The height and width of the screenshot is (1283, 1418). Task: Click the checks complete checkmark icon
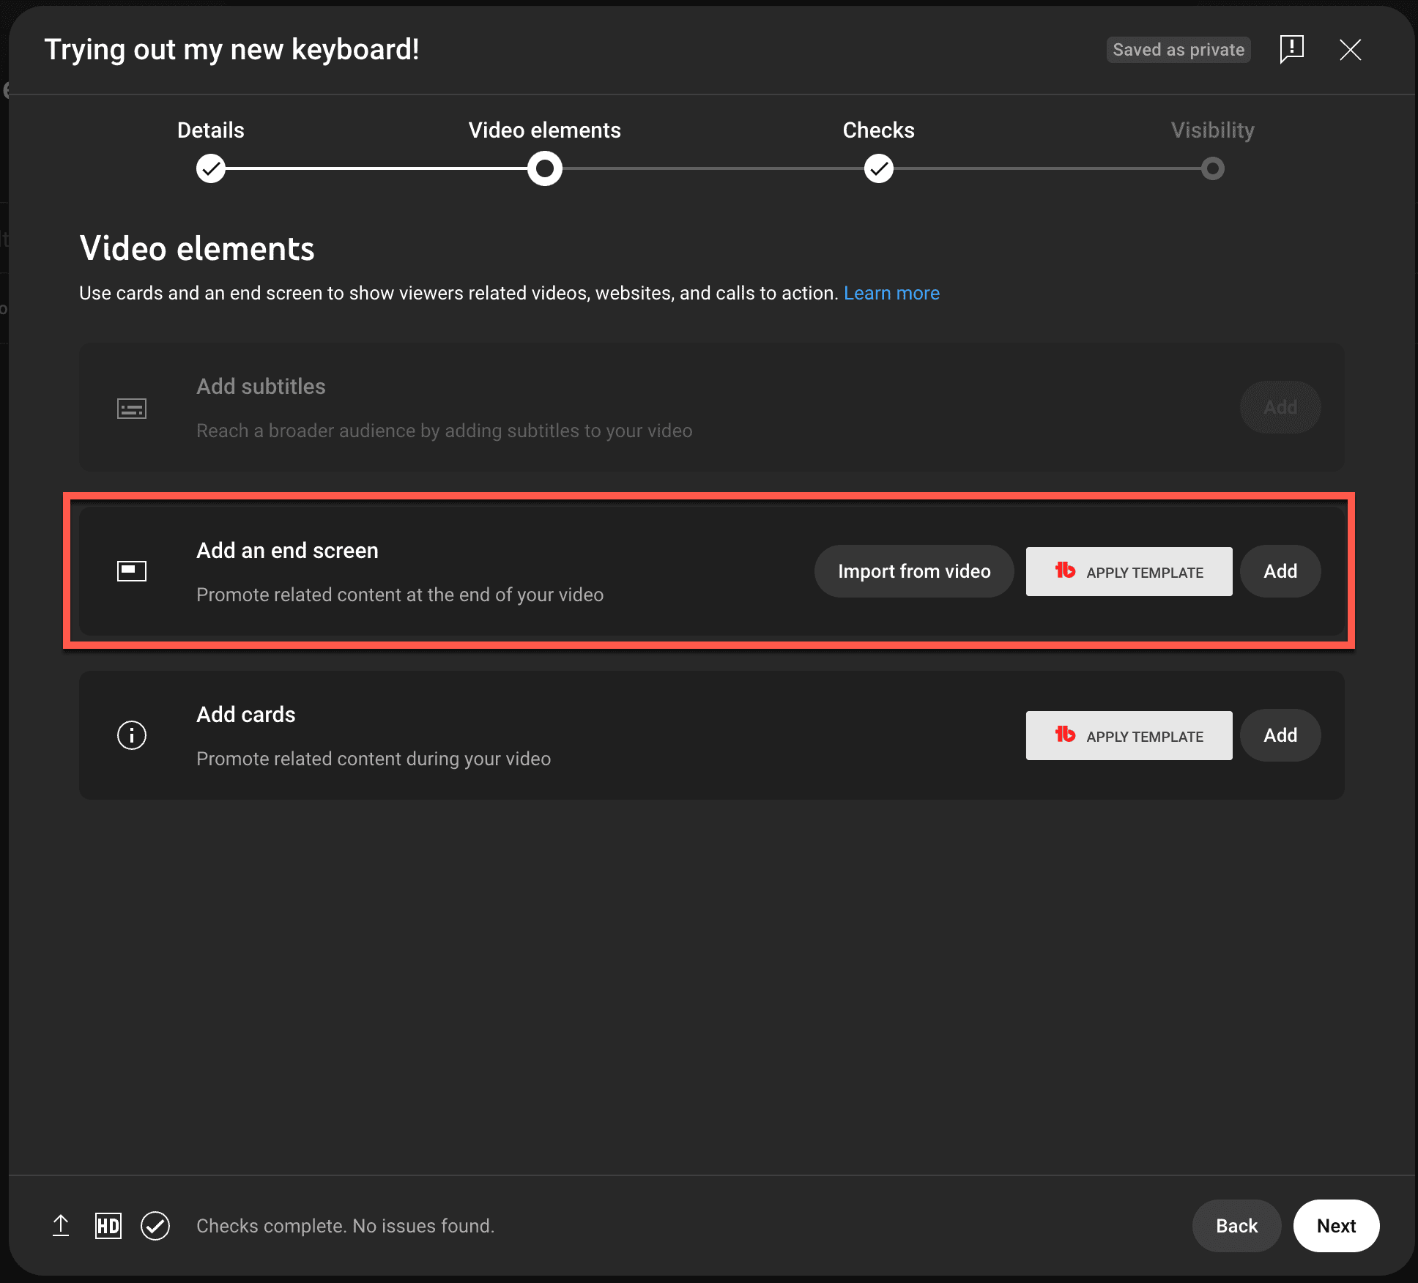(x=155, y=1226)
